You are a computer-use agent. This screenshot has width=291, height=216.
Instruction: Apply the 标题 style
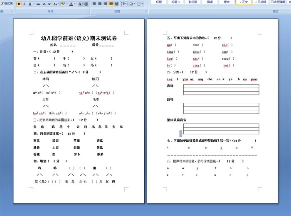coord(159,2)
